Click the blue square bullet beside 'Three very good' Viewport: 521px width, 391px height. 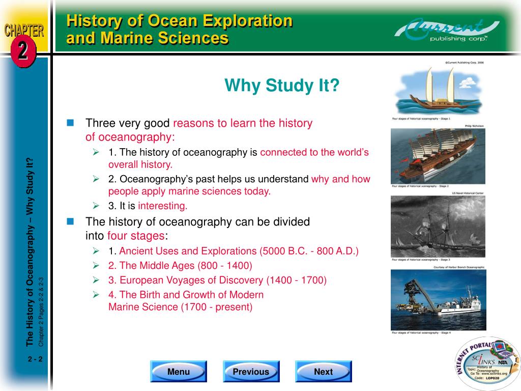[70, 123]
